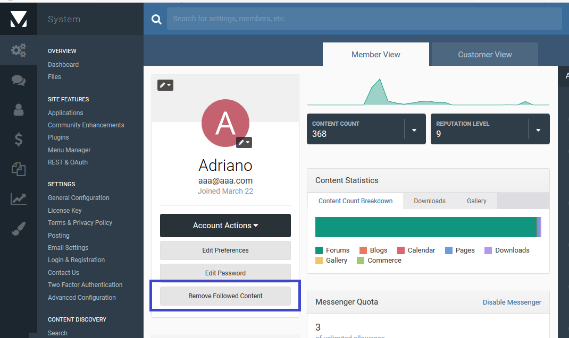Viewport: 569px width, 338px height.
Task: Switch to the Customer View tab
Action: click(x=484, y=54)
